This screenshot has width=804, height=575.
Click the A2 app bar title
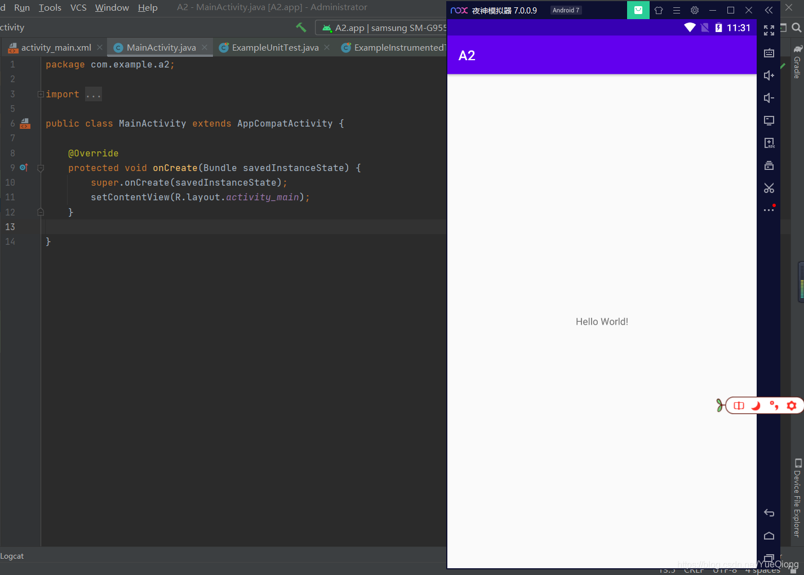pos(467,56)
